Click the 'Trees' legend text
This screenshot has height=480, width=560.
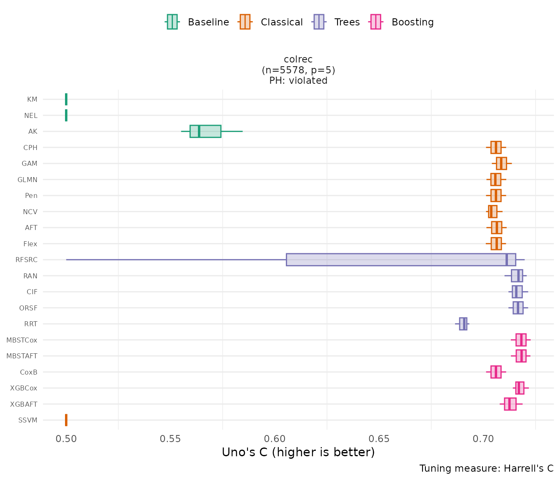click(x=347, y=22)
